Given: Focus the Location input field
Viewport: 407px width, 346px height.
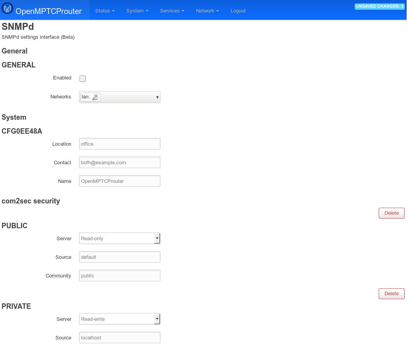Looking at the screenshot, I should click(120, 144).
